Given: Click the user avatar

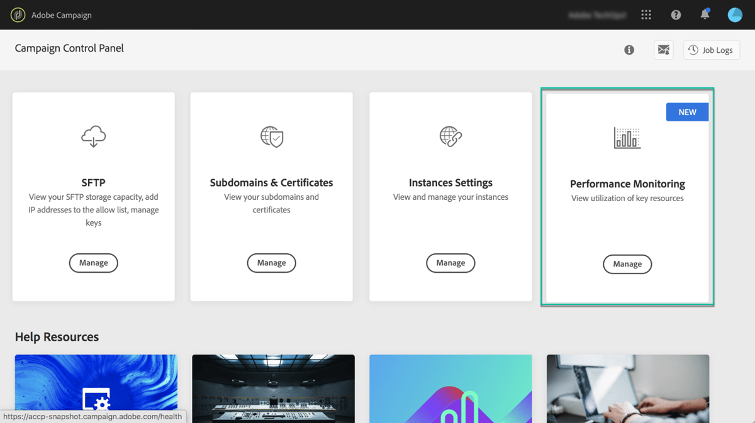Looking at the screenshot, I should click(x=735, y=14).
